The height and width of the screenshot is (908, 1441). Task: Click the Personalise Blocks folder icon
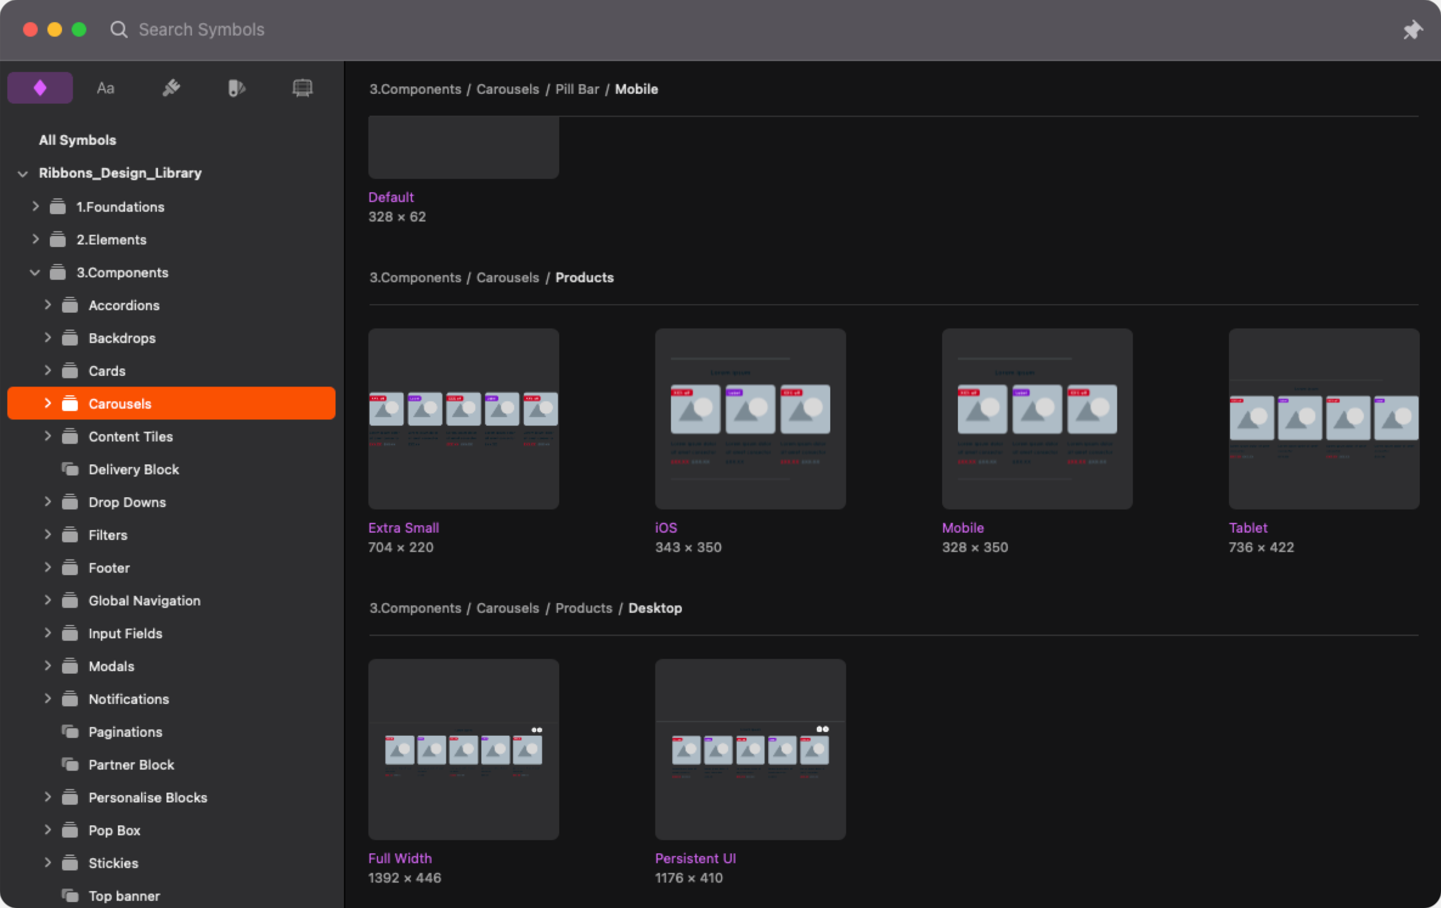[70, 797]
